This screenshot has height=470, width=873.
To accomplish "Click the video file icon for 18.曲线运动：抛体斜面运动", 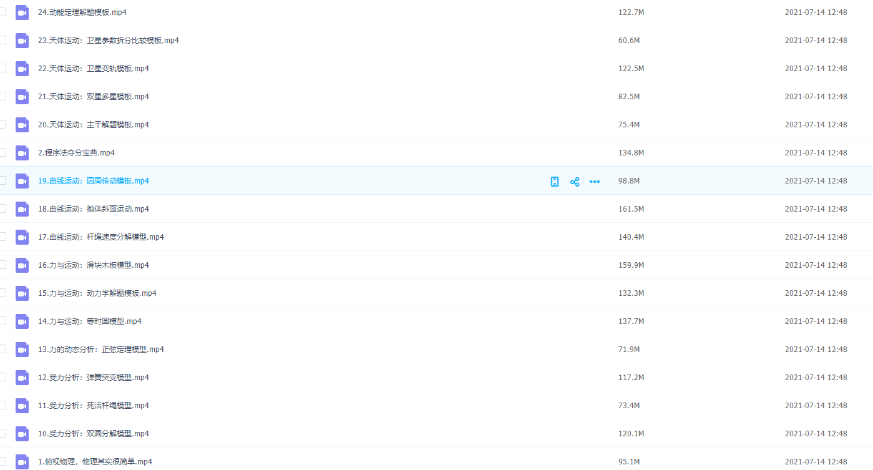I will point(22,209).
